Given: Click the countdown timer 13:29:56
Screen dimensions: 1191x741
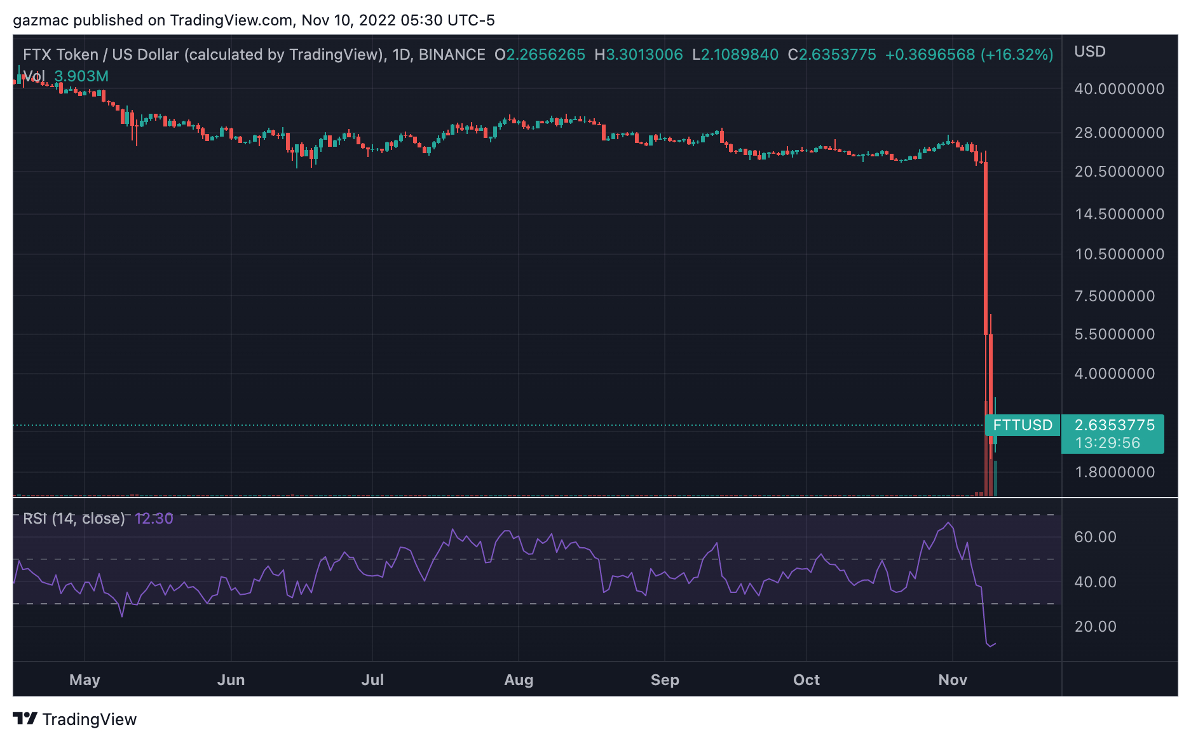Looking at the screenshot, I should (1107, 443).
